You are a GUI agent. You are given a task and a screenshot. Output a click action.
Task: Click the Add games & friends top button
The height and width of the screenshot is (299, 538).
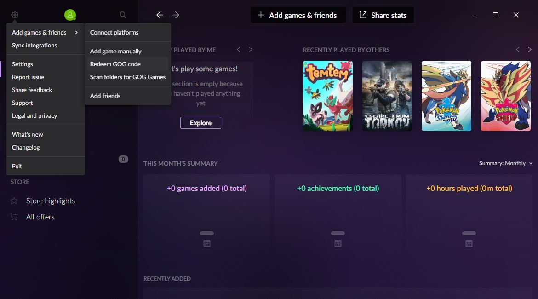[x=298, y=15]
